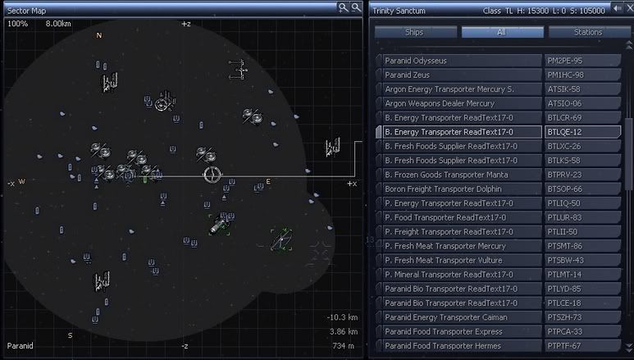Select the circular trading station icon below north gate
Image resolution: width=634 pixels, height=360 pixels.
coord(165,101)
